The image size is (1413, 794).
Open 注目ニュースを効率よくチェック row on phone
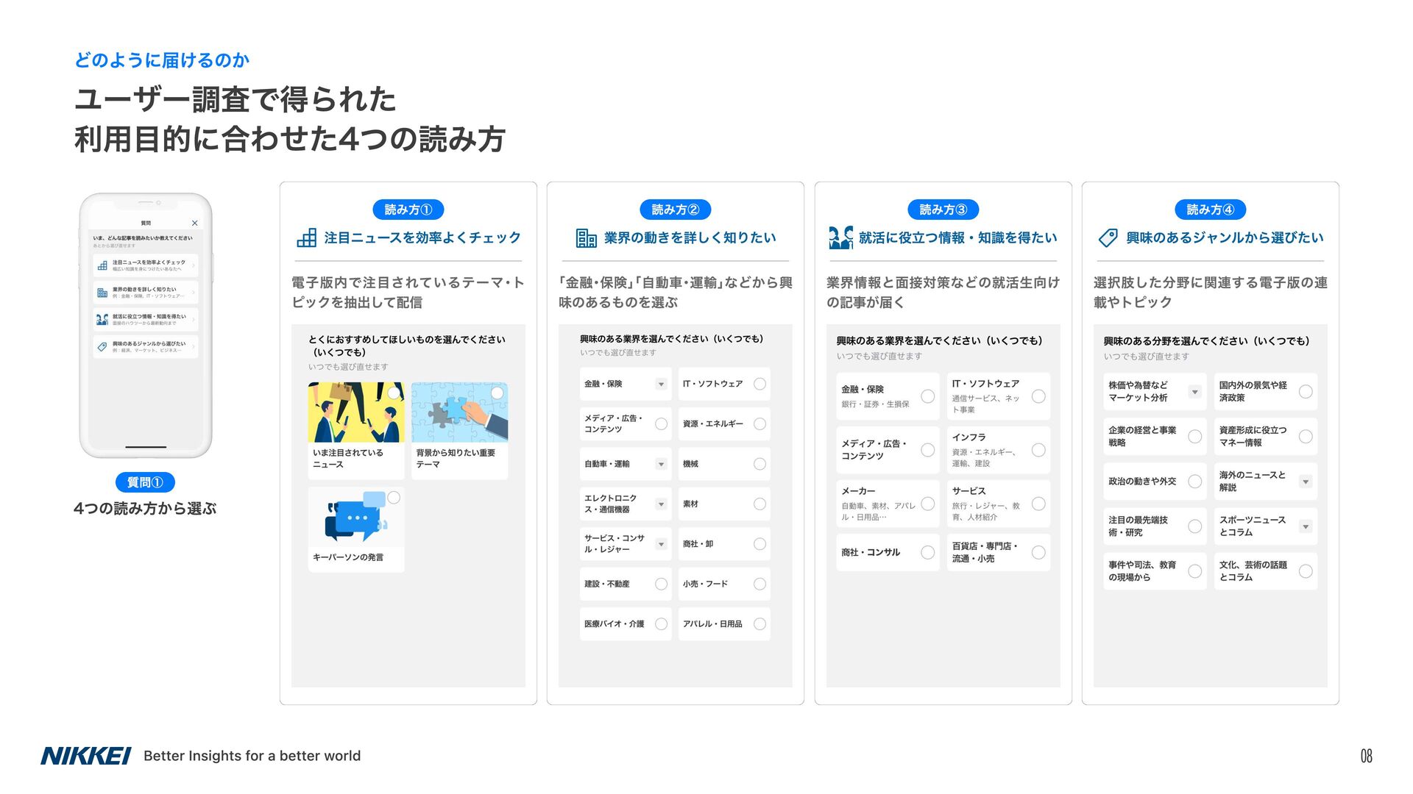146,265
